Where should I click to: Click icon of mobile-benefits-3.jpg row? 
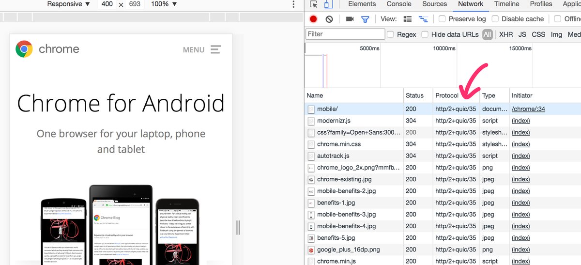tap(311, 215)
